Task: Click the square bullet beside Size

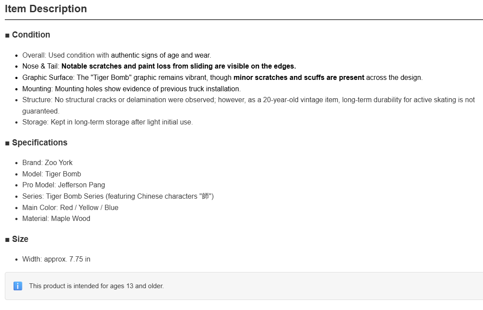Action: (7, 240)
